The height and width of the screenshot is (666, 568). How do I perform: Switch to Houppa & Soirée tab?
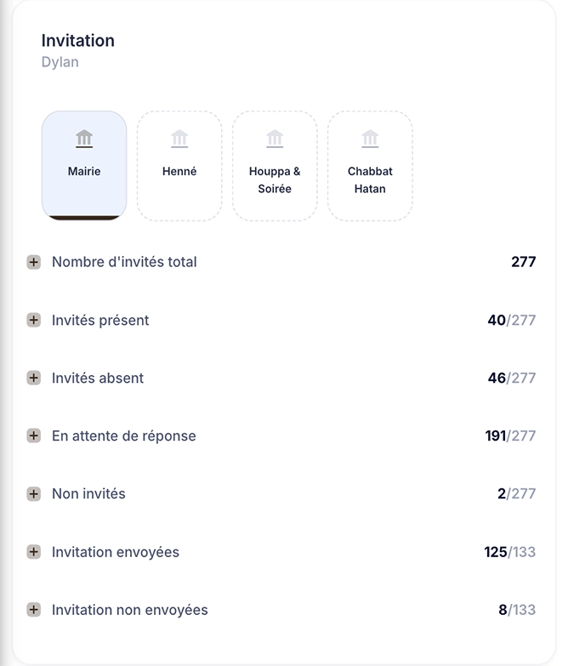tap(275, 166)
